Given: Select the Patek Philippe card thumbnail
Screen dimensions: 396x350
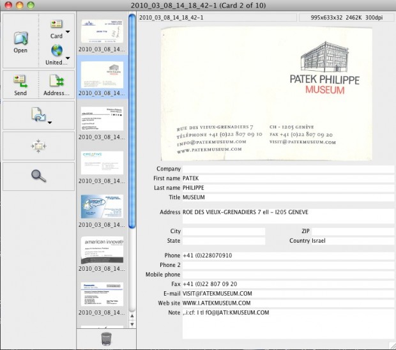Looking at the screenshot, I should click(x=102, y=75).
